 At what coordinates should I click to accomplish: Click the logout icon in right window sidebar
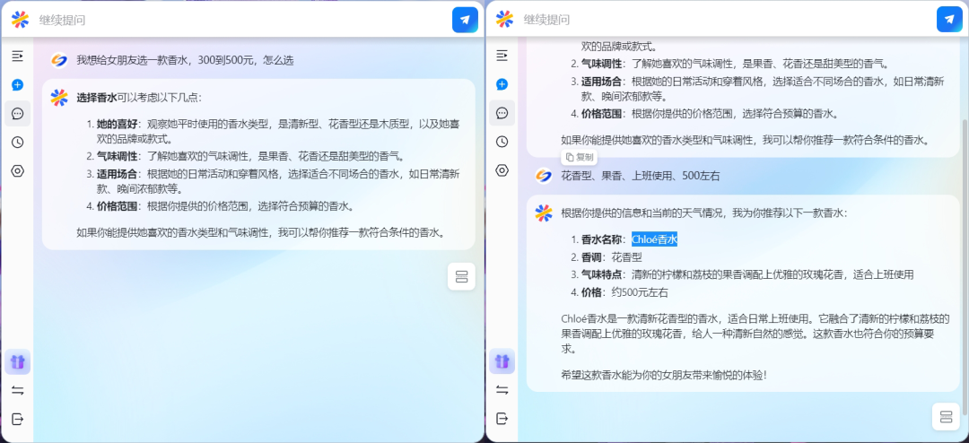(502, 419)
